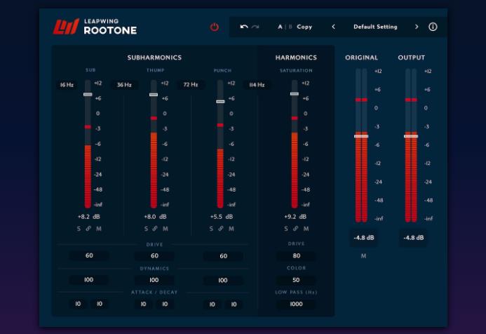Solo the Punch band
The image size is (486, 334).
point(211,229)
